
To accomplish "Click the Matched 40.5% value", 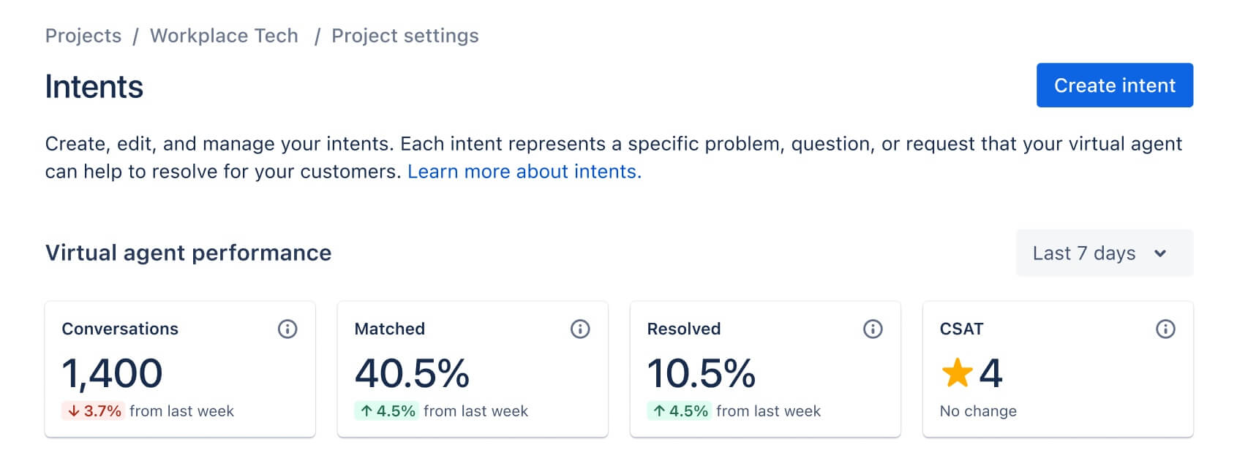I will coord(412,373).
